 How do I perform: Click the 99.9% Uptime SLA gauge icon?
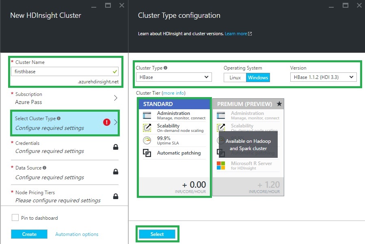tap(147, 140)
